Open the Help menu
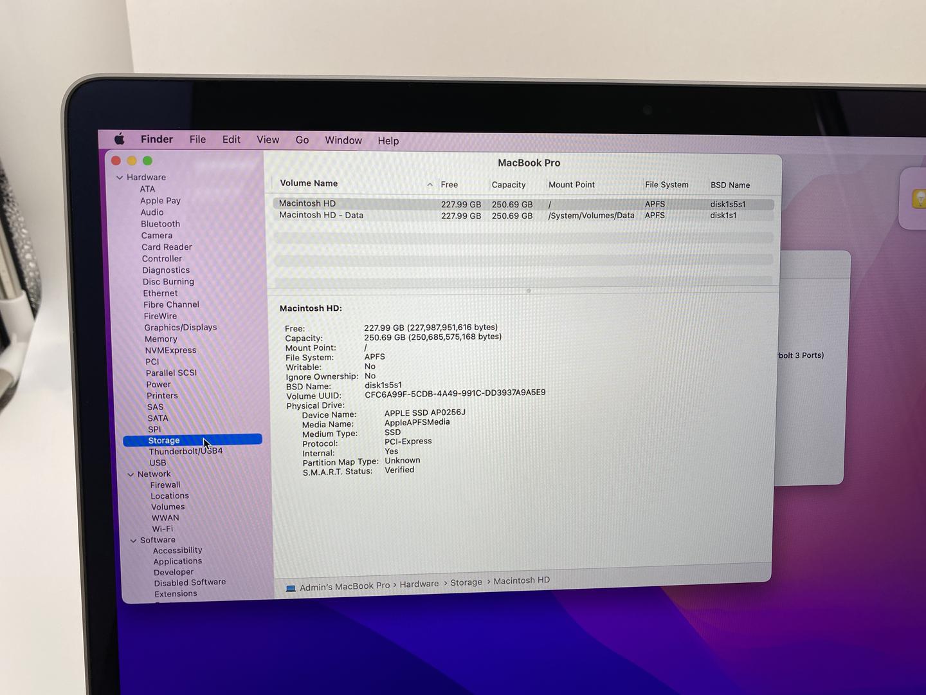Image resolution: width=926 pixels, height=695 pixels. (x=388, y=140)
